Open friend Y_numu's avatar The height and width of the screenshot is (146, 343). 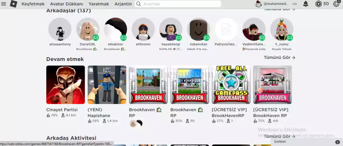(x=282, y=29)
